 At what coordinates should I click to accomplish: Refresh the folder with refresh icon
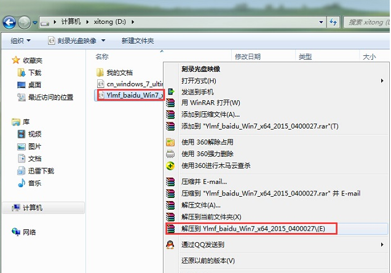333,22
